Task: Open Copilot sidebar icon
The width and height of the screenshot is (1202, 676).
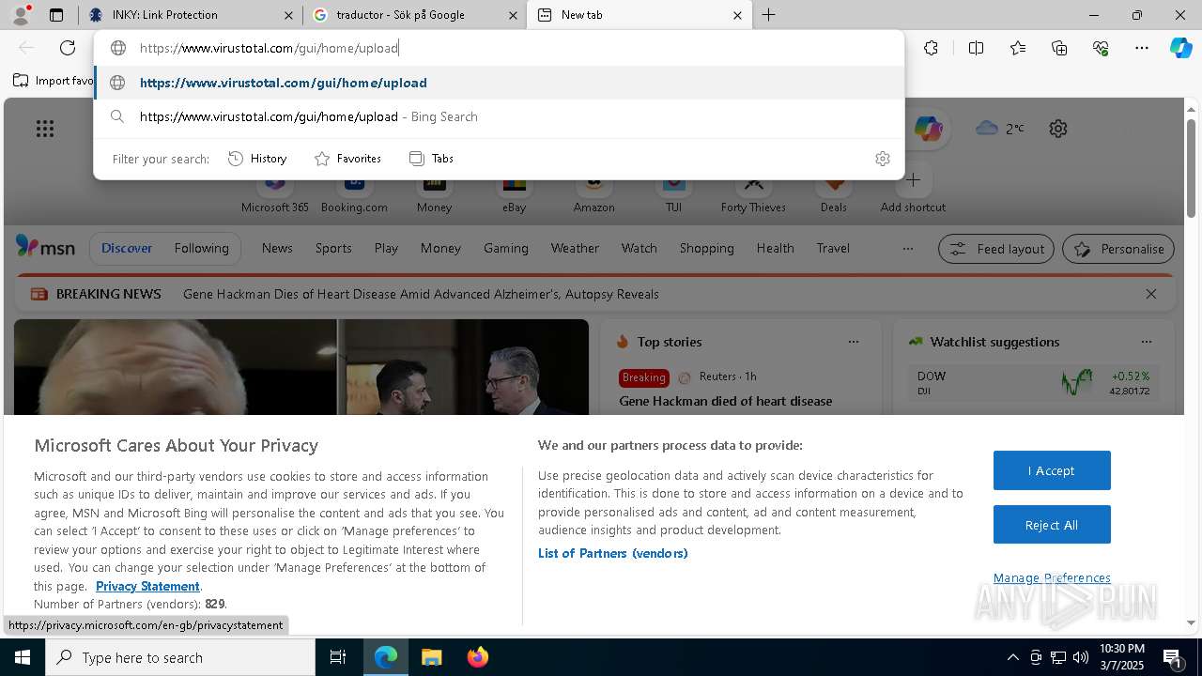Action: pyautogui.click(x=1180, y=48)
